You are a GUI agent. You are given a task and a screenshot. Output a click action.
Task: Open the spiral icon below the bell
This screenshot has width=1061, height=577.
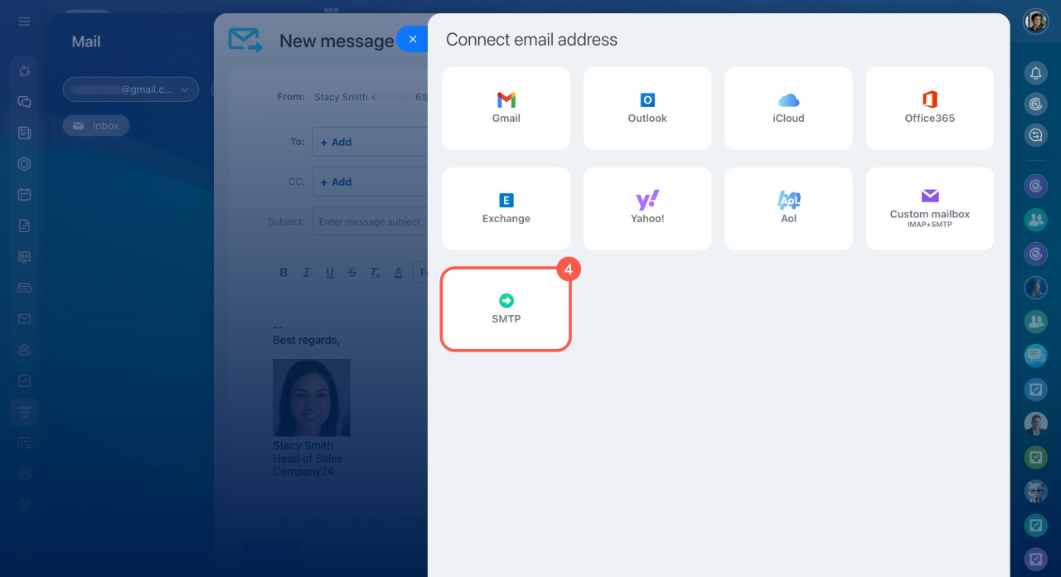click(1036, 104)
